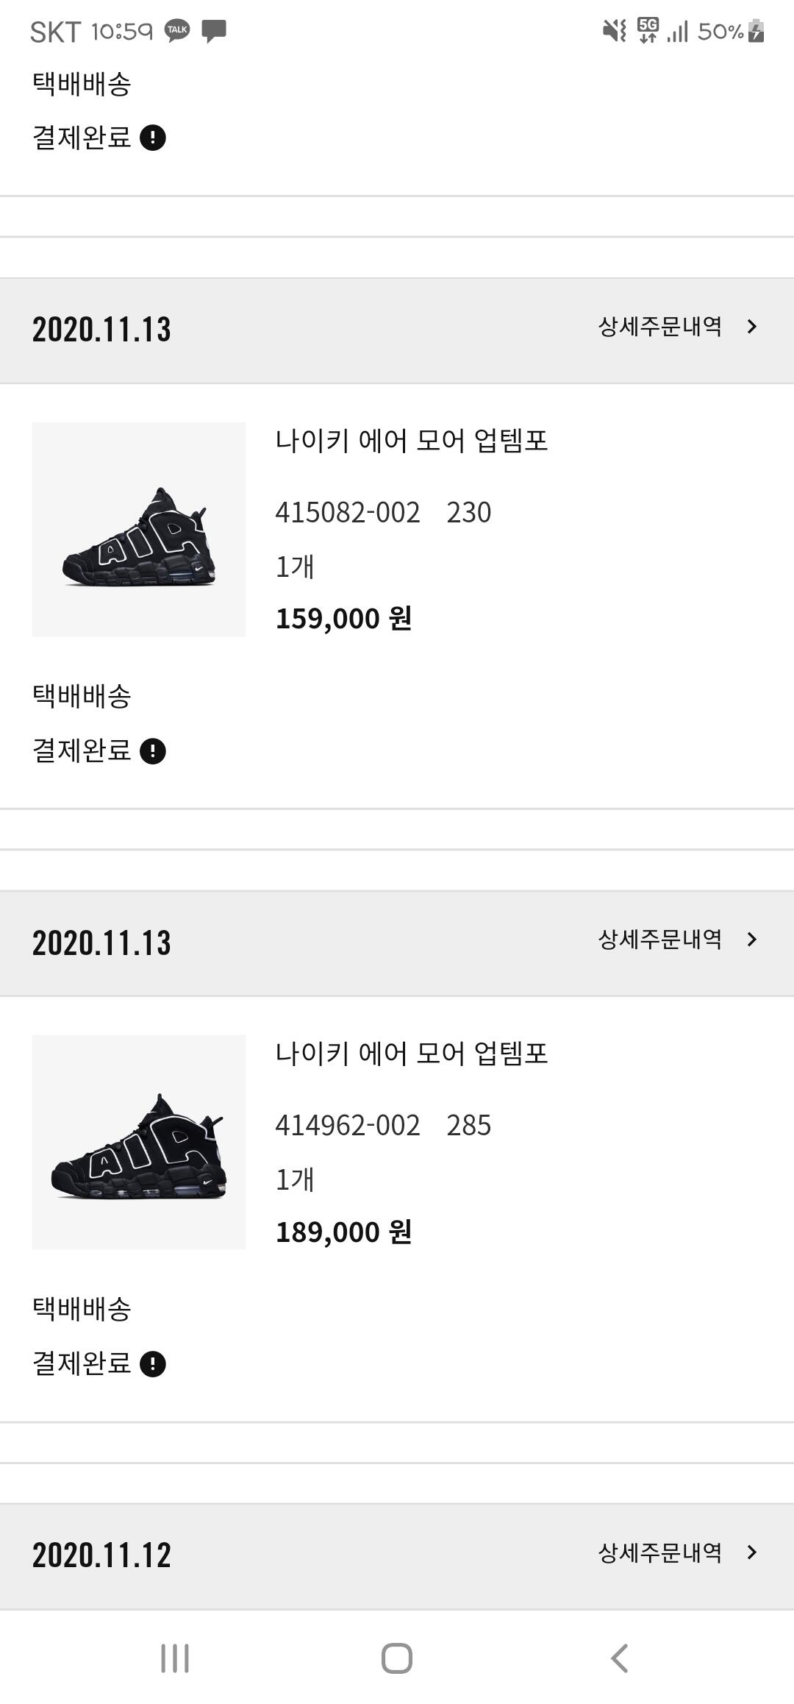Tap shoe thumbnail for product 414962-002

click(139, 1142)
